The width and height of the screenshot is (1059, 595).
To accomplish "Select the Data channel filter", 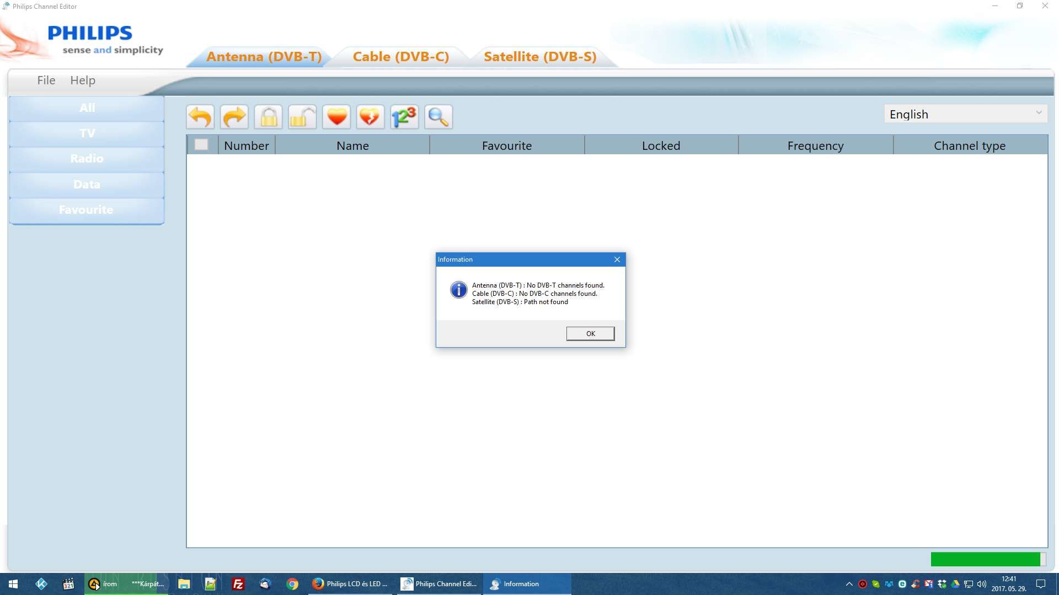I will [x=87, y=184].
